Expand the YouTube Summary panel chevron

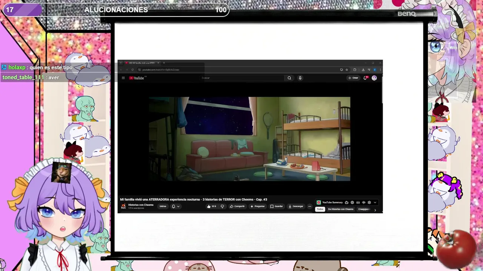(x=375, y=202)
